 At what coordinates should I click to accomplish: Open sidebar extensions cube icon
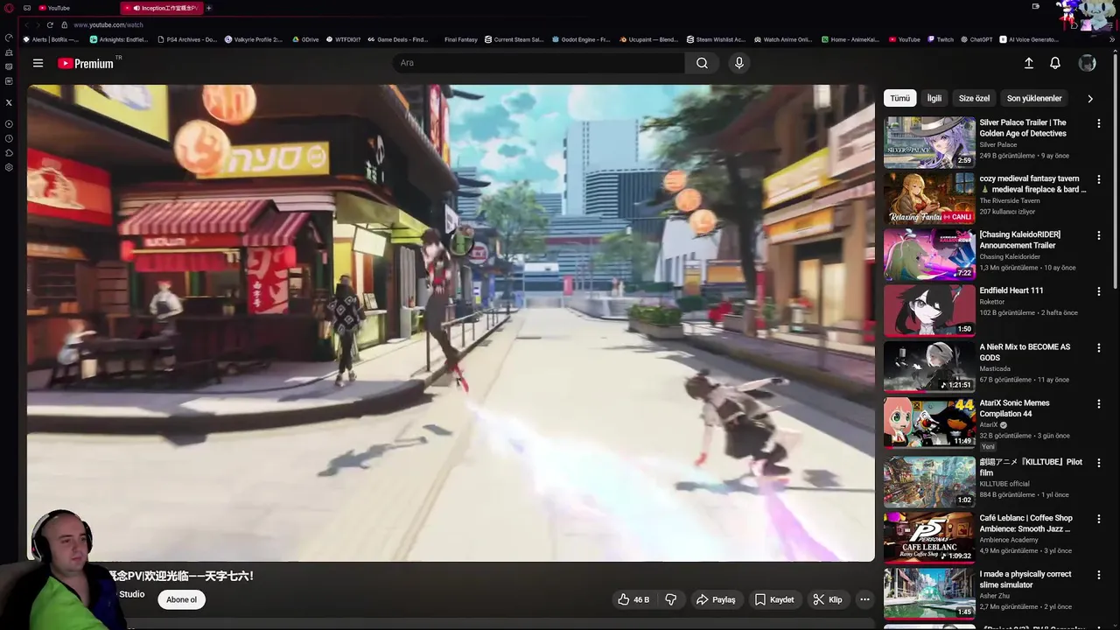9,153
